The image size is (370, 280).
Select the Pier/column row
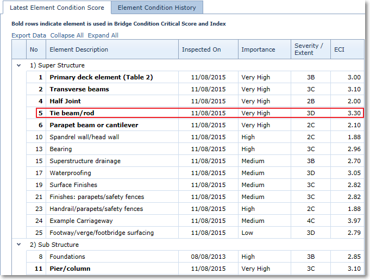click(x=195, y=269)
